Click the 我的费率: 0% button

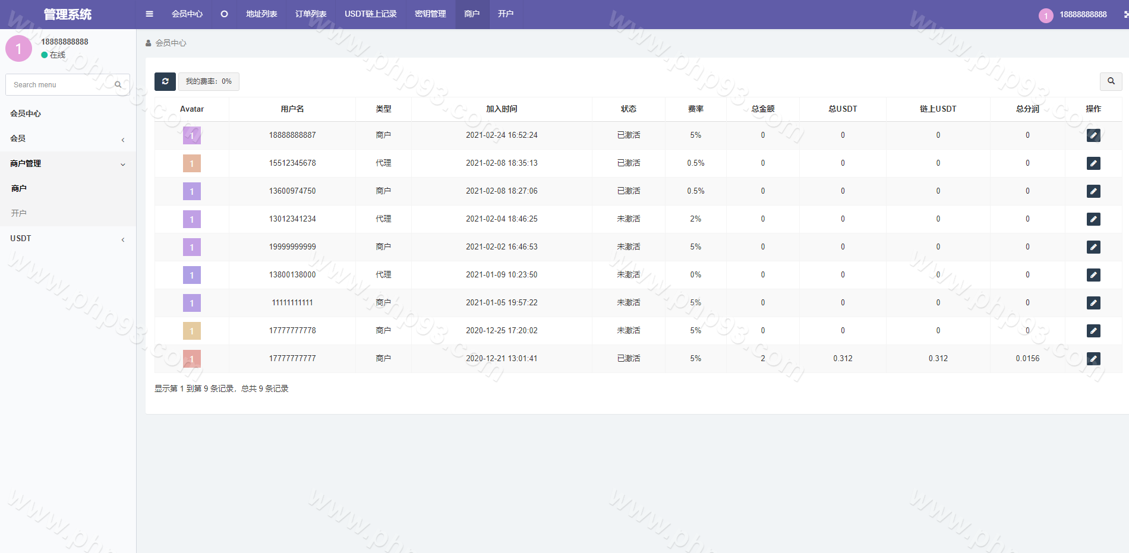pos(209,81)
